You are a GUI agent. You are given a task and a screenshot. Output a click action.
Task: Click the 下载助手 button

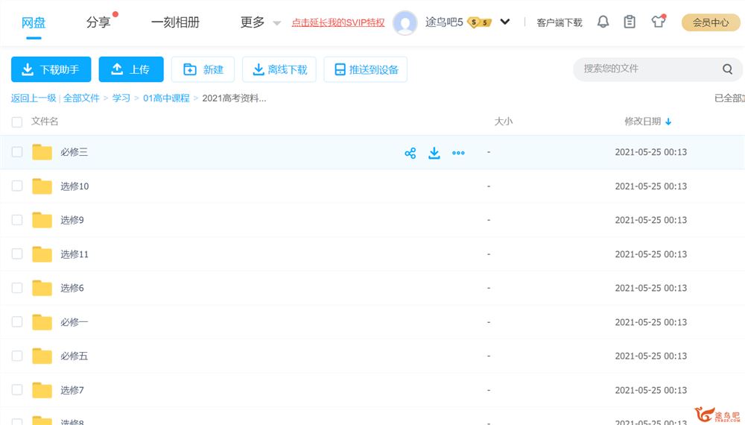coord(51,69)
